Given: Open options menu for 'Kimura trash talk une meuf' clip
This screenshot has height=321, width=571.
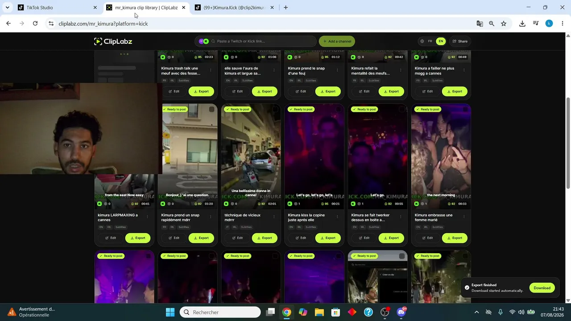Looking at the screenshot, I should (x=211, y=70).
